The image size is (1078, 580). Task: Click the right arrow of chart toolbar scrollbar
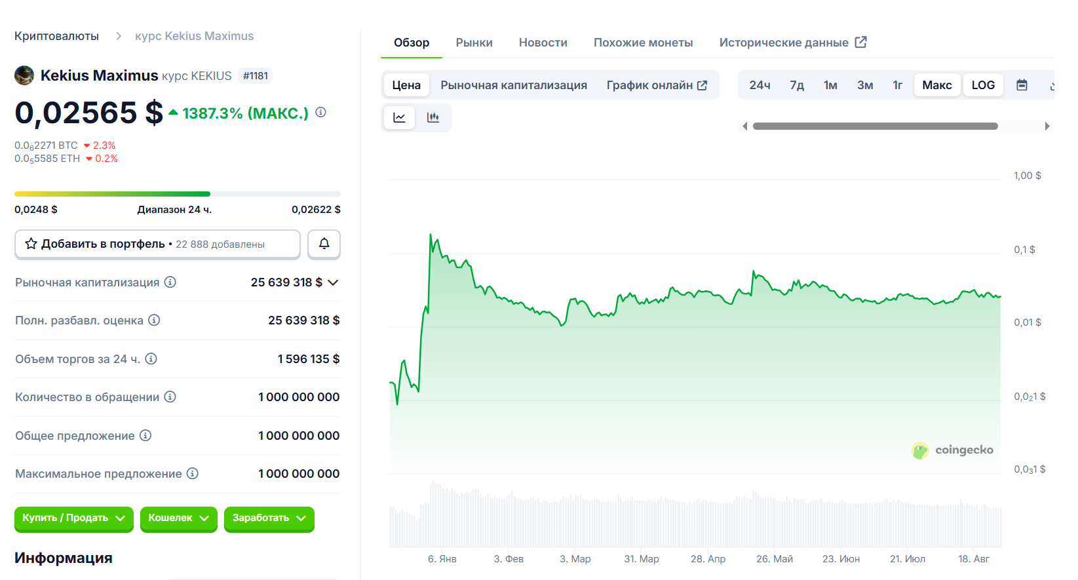click(x=1047, y=126)
